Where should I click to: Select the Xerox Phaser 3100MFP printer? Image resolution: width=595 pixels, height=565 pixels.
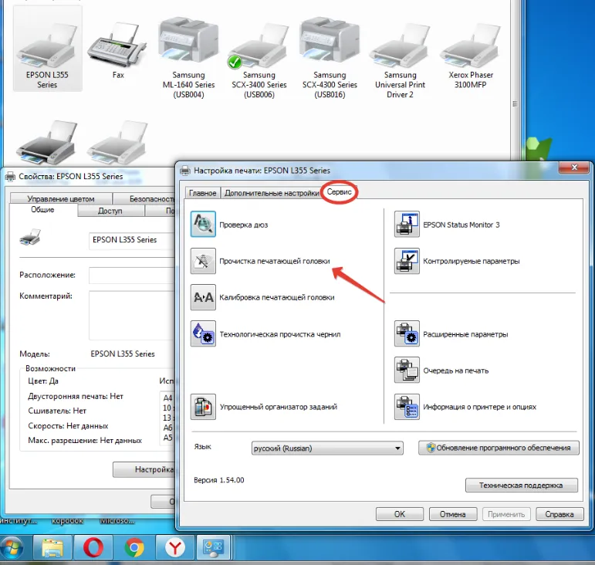(471, 56)
